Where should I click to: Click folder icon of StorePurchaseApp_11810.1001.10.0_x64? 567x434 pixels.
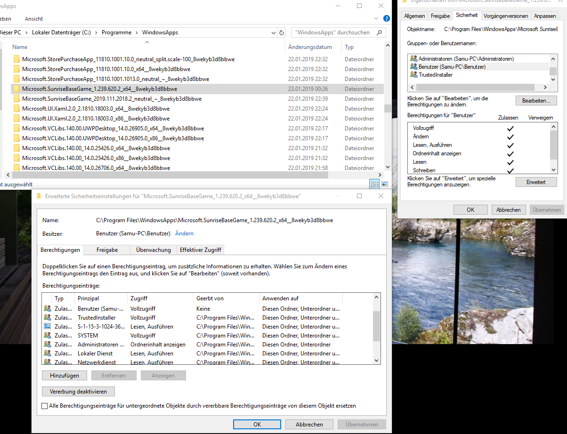pos(17,69)
